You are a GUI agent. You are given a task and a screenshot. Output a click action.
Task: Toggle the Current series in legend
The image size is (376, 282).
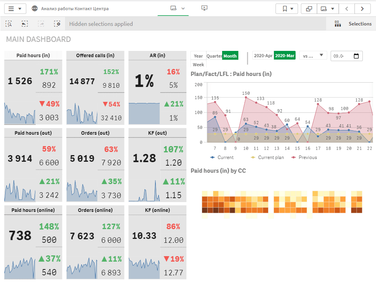[x=222, y=157]
